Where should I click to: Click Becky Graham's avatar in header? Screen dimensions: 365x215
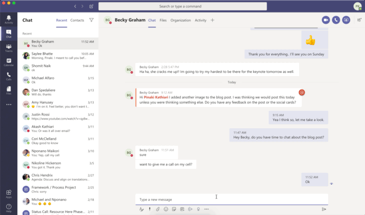(107, 20)
